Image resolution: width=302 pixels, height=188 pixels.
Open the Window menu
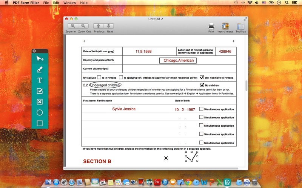tap(69, 3)
